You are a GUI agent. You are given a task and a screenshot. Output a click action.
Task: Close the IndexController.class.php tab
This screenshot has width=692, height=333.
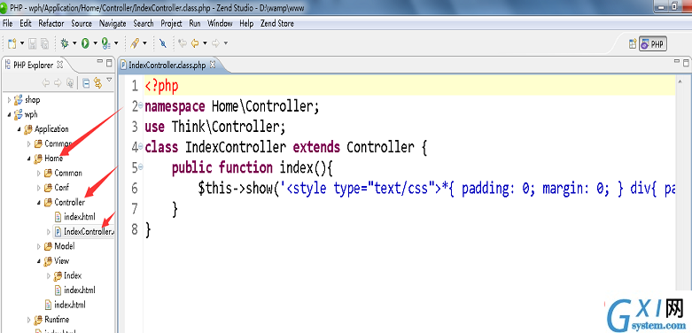click(x=213, y=65)
